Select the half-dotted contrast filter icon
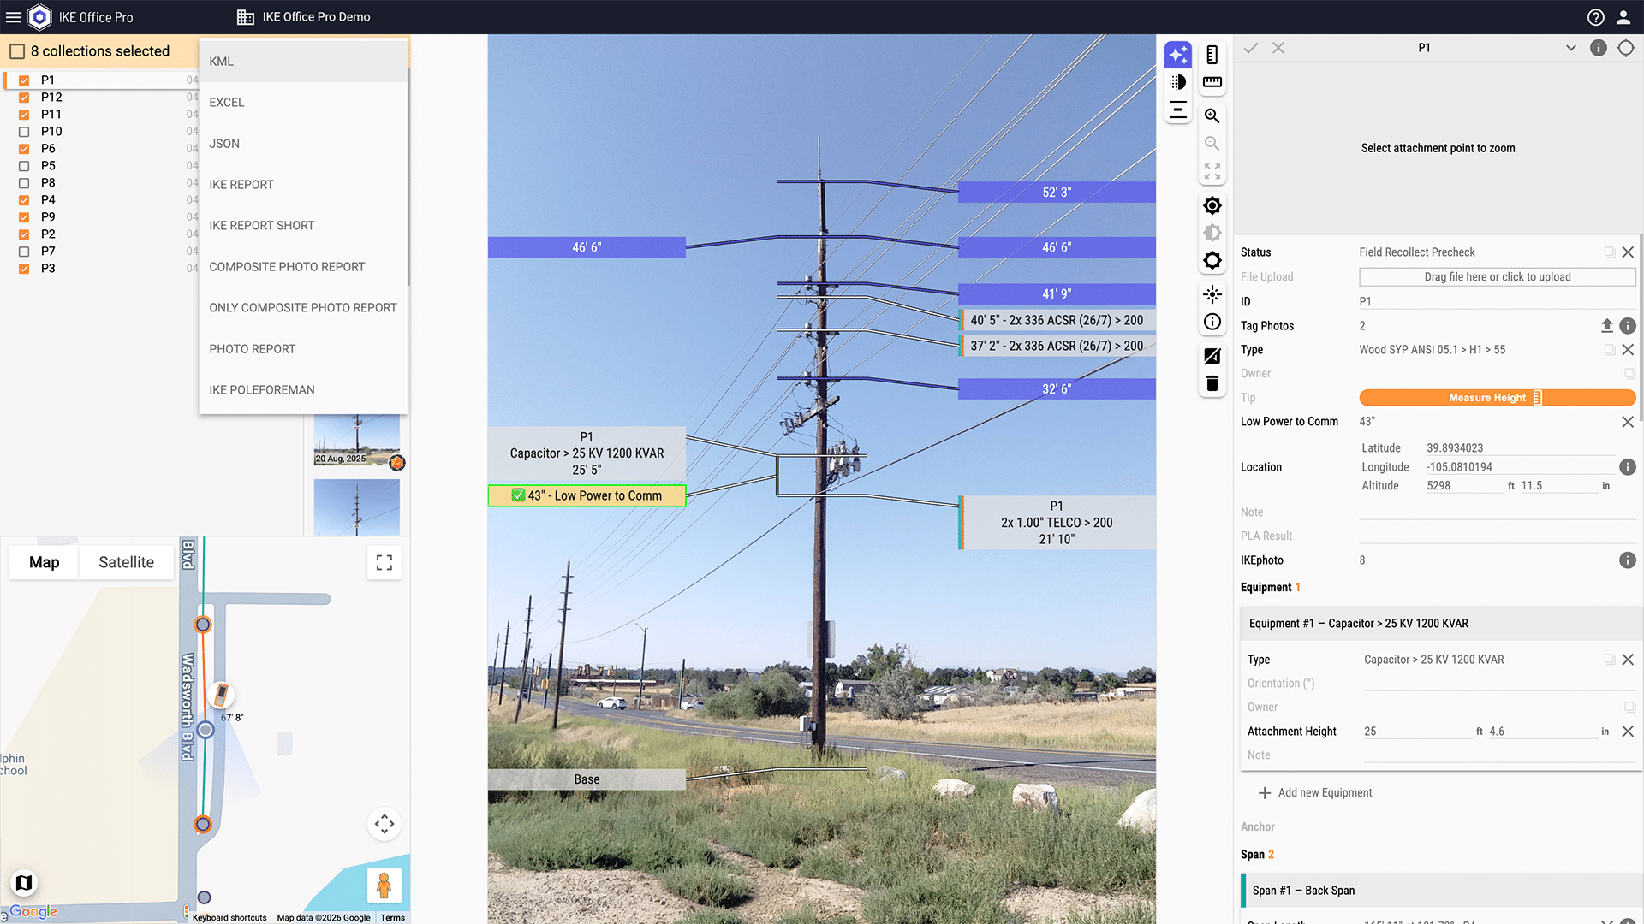 click(x=1178, y=82)
